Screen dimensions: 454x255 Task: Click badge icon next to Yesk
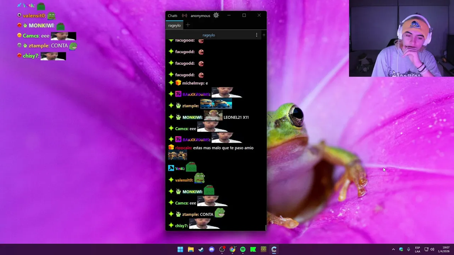(x=171, y=168)
